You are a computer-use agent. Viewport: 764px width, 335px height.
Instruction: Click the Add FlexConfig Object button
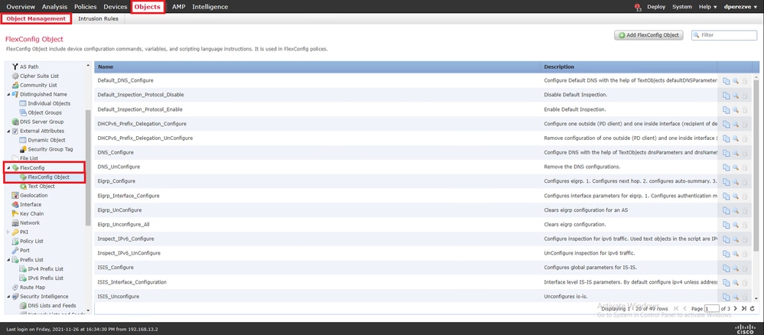pyautogui.click(x=649, y=35)
